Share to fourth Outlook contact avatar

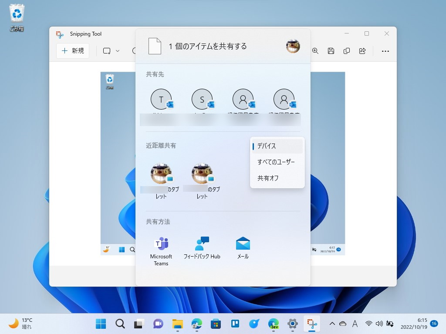click(x=284, y=100)
